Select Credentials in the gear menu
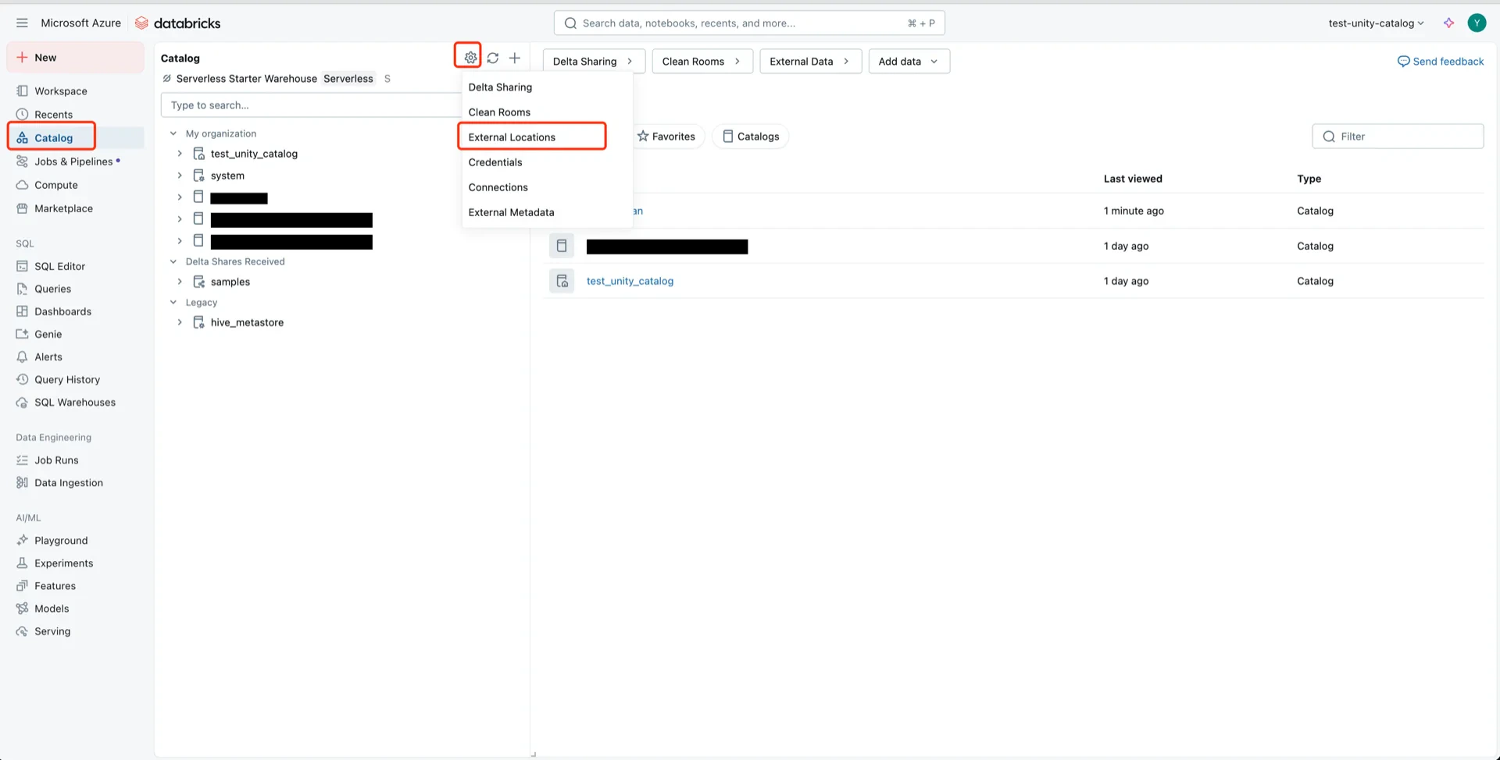This screenshot has height=760, width=1500. [547, 162]
